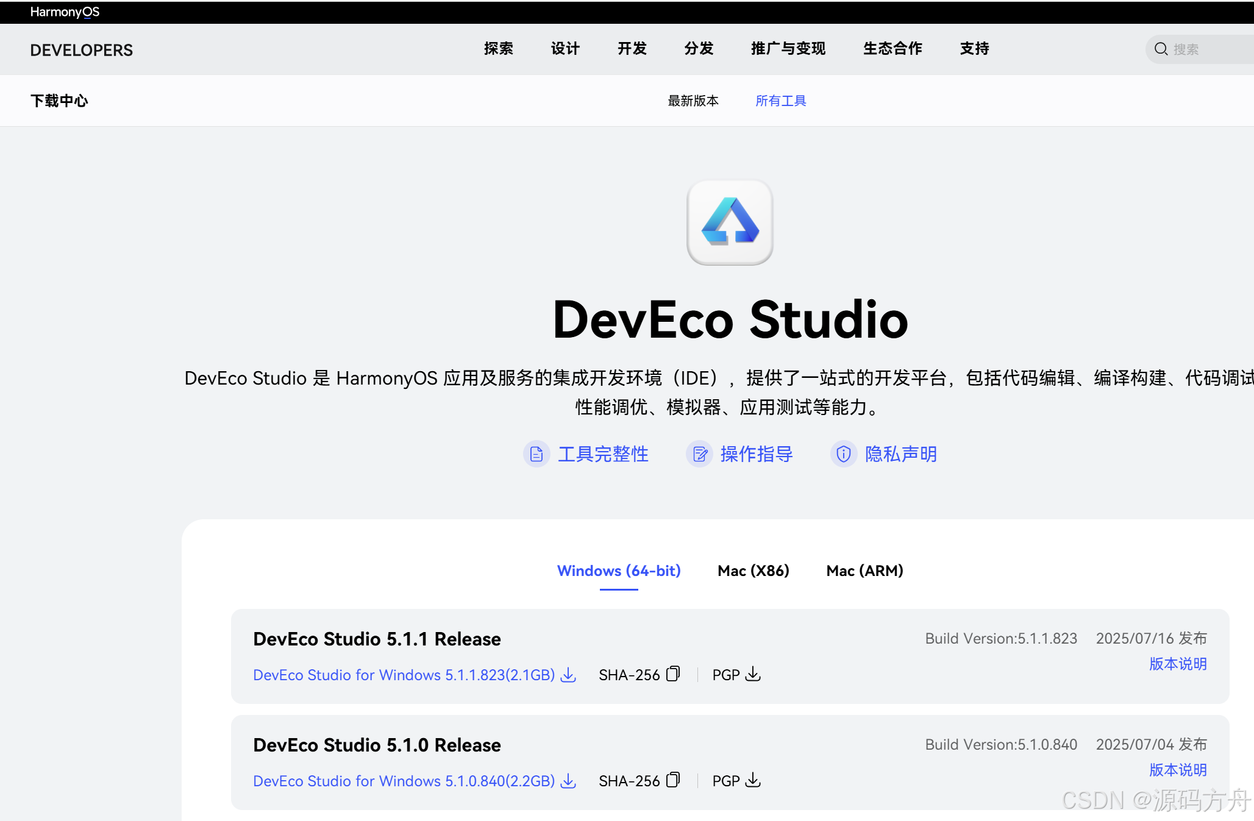Viewport: 1254px width, 821px height.
Task: Open 版本说明 for the 5.1.1 Release
Action: 1178,664
